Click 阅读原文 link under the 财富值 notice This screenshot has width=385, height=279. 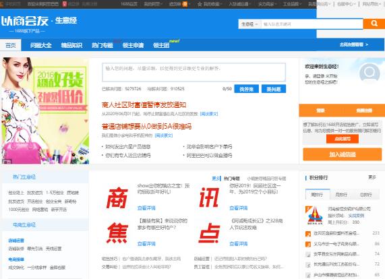(209, 114)
